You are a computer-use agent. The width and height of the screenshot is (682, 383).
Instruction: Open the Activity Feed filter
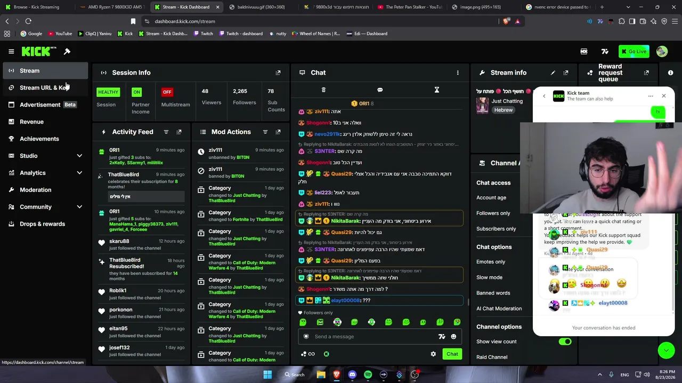pos(166,132)
